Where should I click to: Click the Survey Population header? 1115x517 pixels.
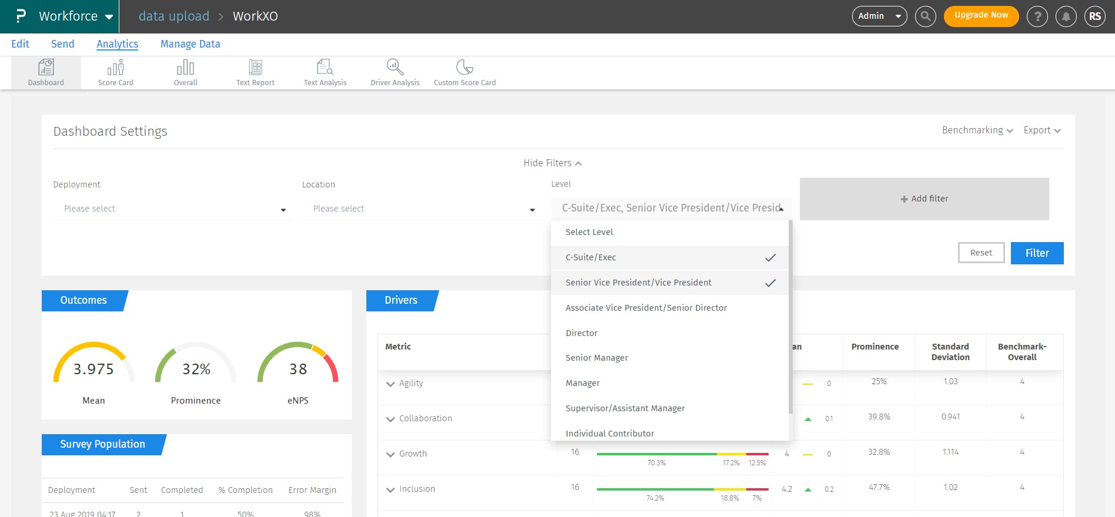coord(103,444)
